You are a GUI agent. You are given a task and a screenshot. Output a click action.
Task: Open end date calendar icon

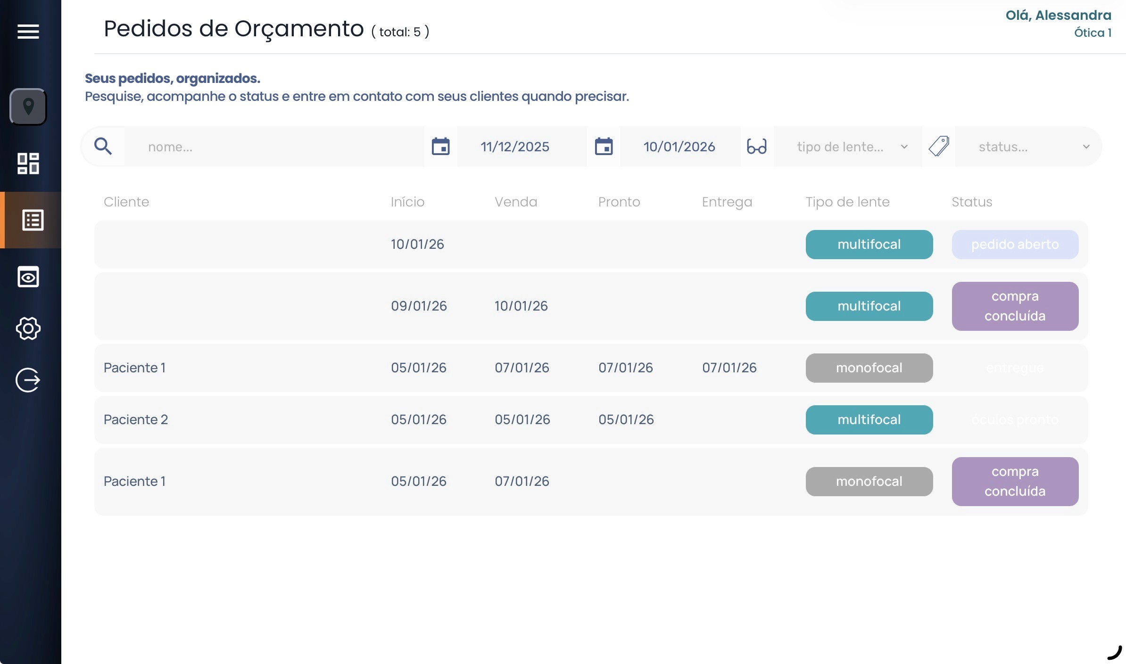point(604,147)
